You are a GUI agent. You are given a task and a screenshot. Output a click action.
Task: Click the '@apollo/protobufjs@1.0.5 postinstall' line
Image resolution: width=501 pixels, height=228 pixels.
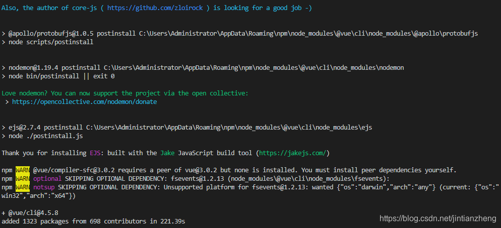pyautogui.click(x=239, y=34)
